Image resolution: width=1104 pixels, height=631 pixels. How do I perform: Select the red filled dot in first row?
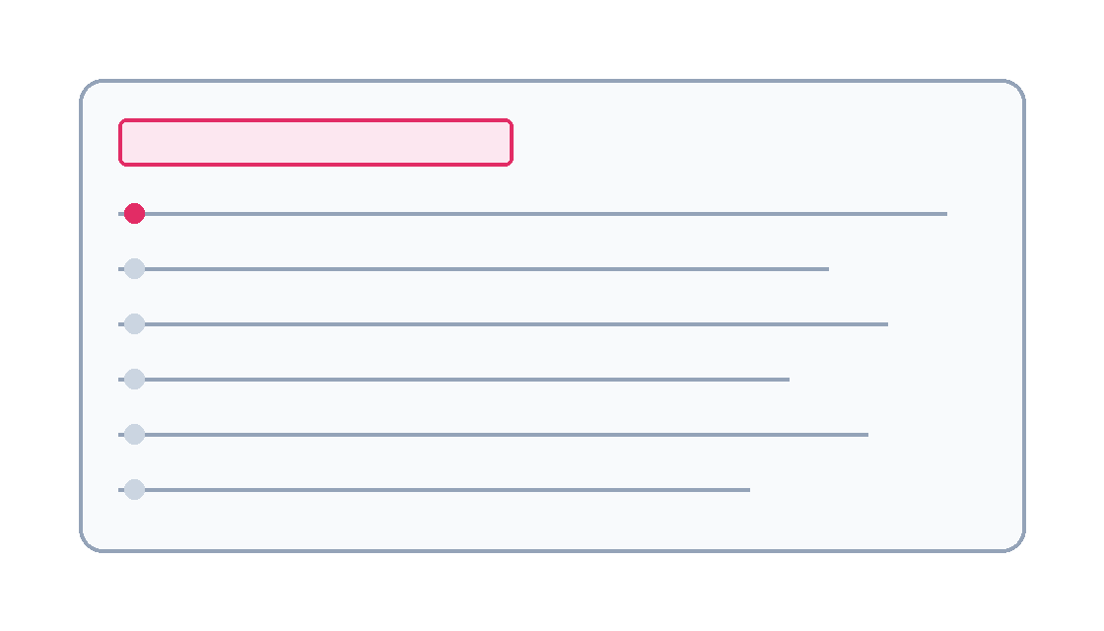click(135, 214)
